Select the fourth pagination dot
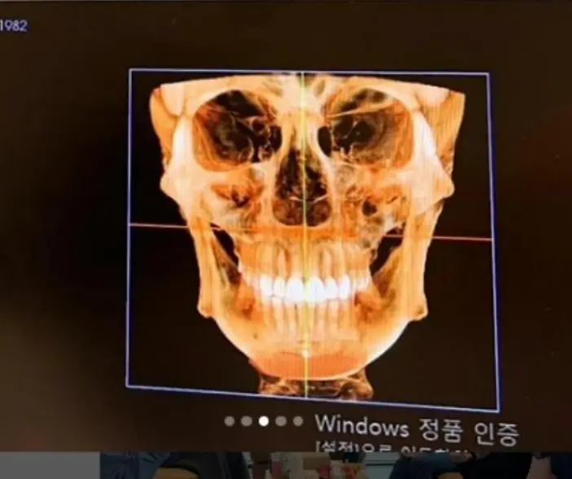 (280, 421)
